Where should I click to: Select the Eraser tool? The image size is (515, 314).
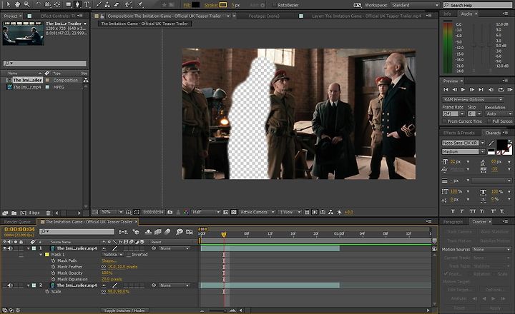117,4
